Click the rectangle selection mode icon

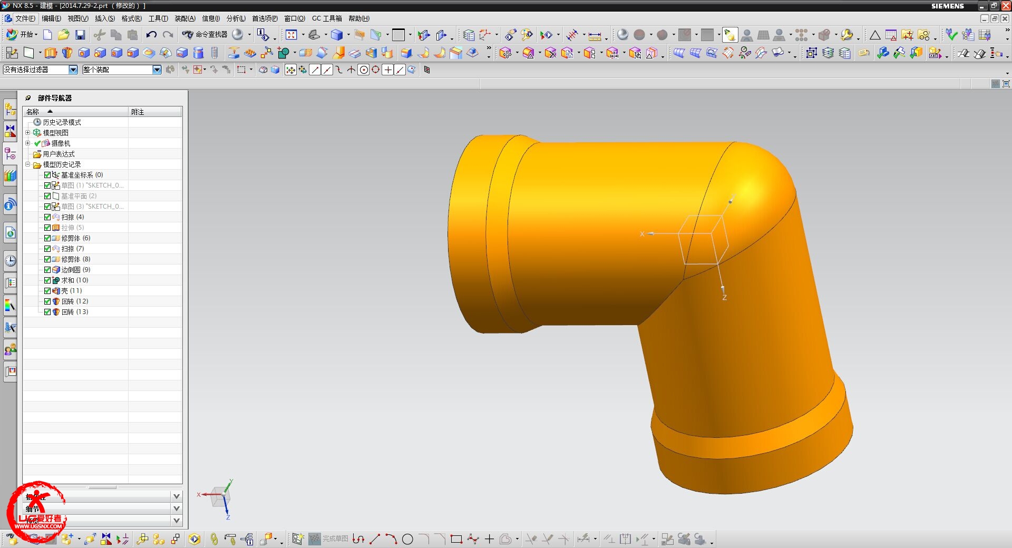pyautogui.click(x=241, y=70)
